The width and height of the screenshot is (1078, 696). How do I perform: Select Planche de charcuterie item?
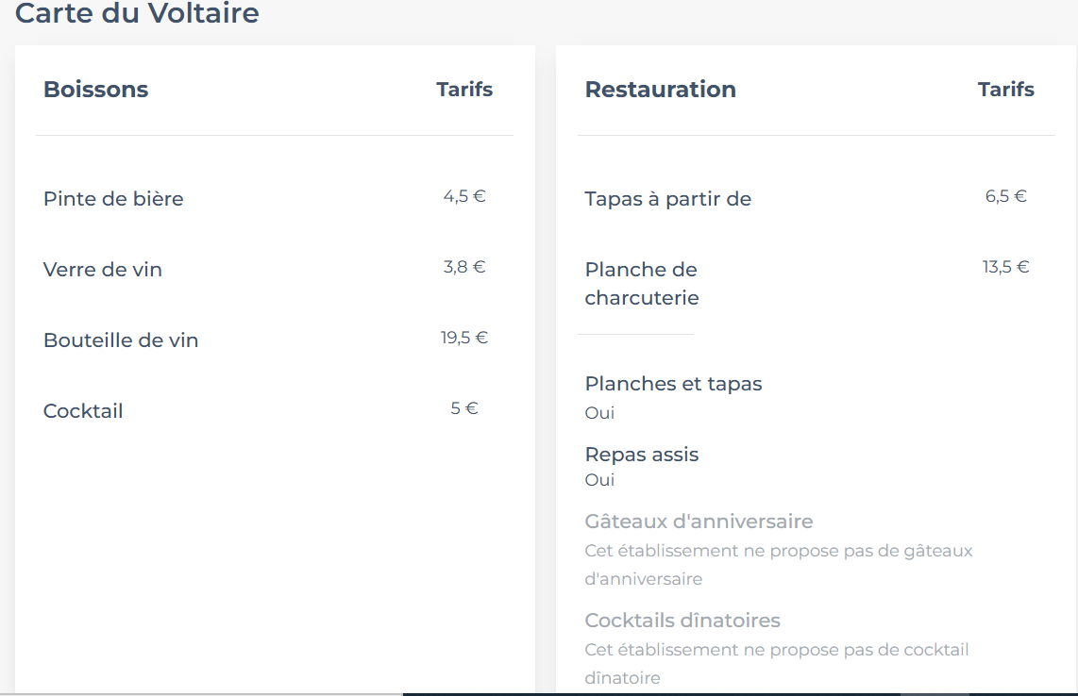(x=642, y=283)
